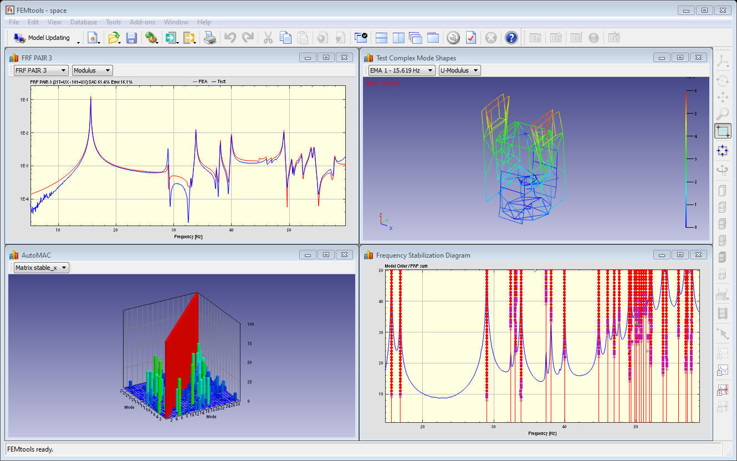Click the fit-to-view arrows icon
This screenshot has width=737, height=461.
point(723,151)
